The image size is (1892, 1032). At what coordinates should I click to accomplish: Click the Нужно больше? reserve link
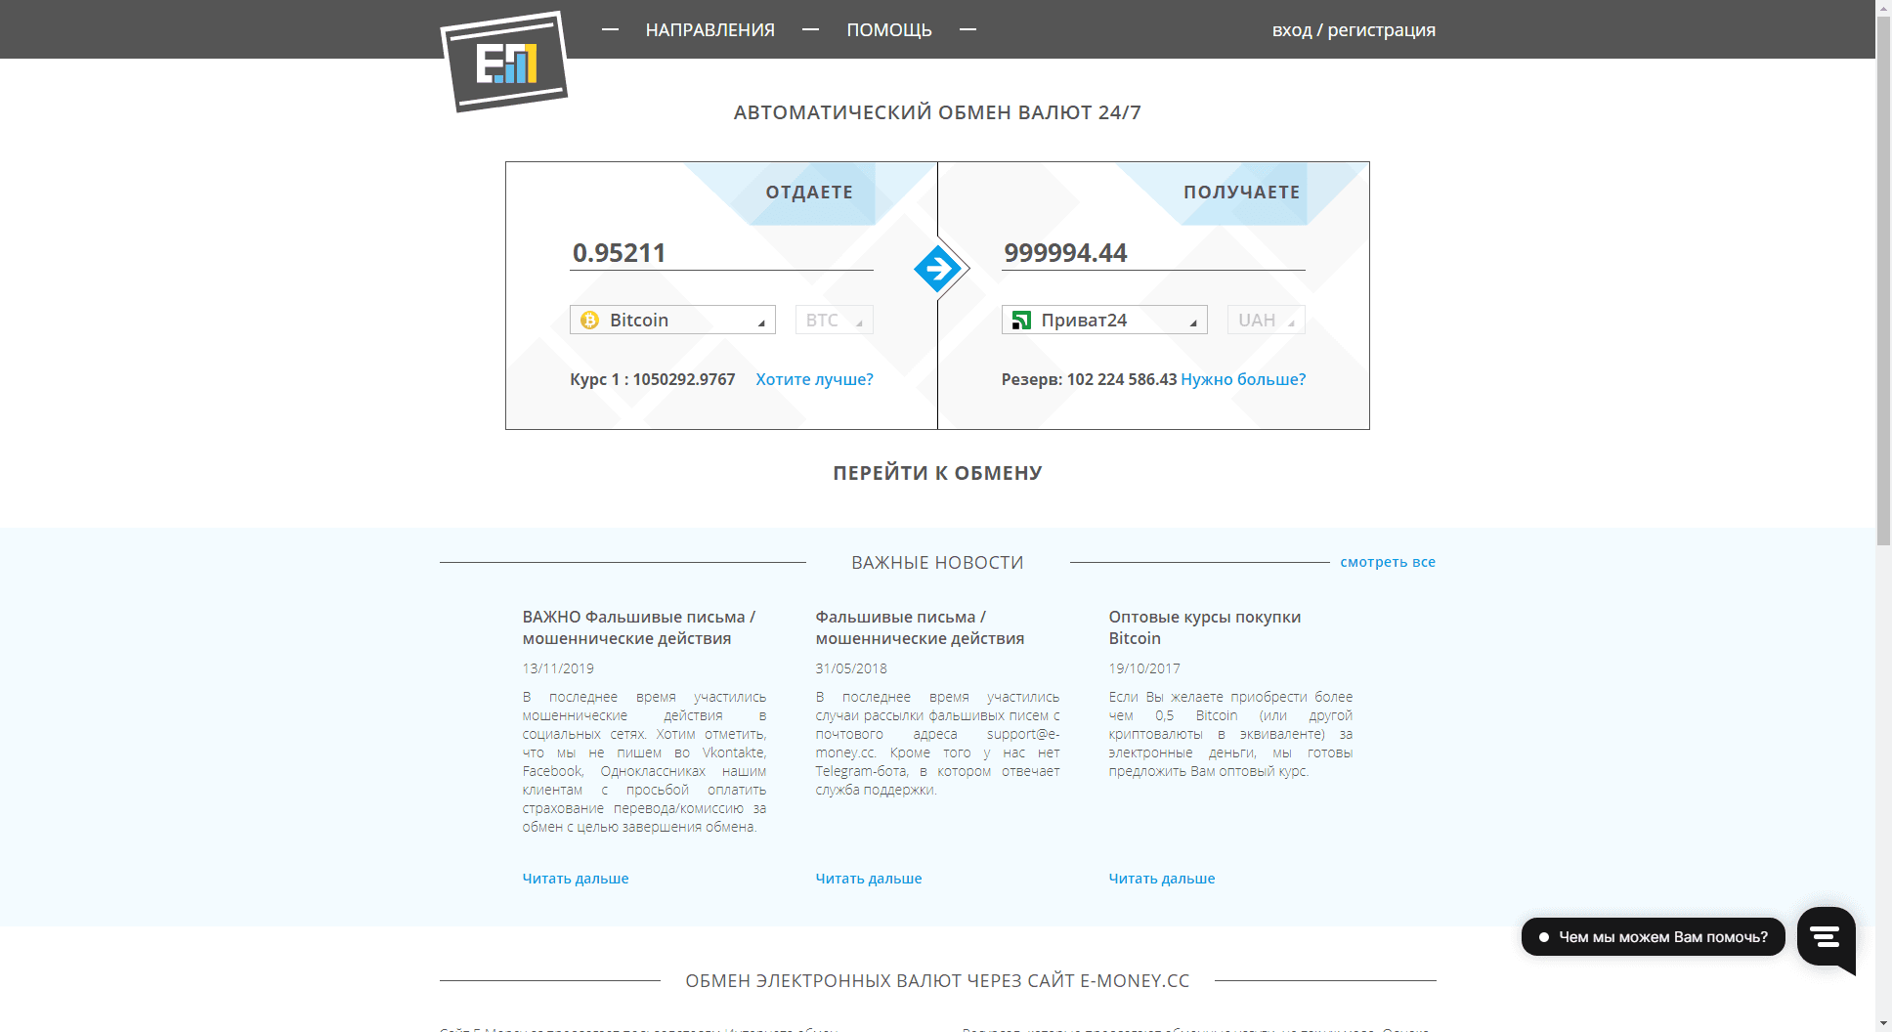1242,379
